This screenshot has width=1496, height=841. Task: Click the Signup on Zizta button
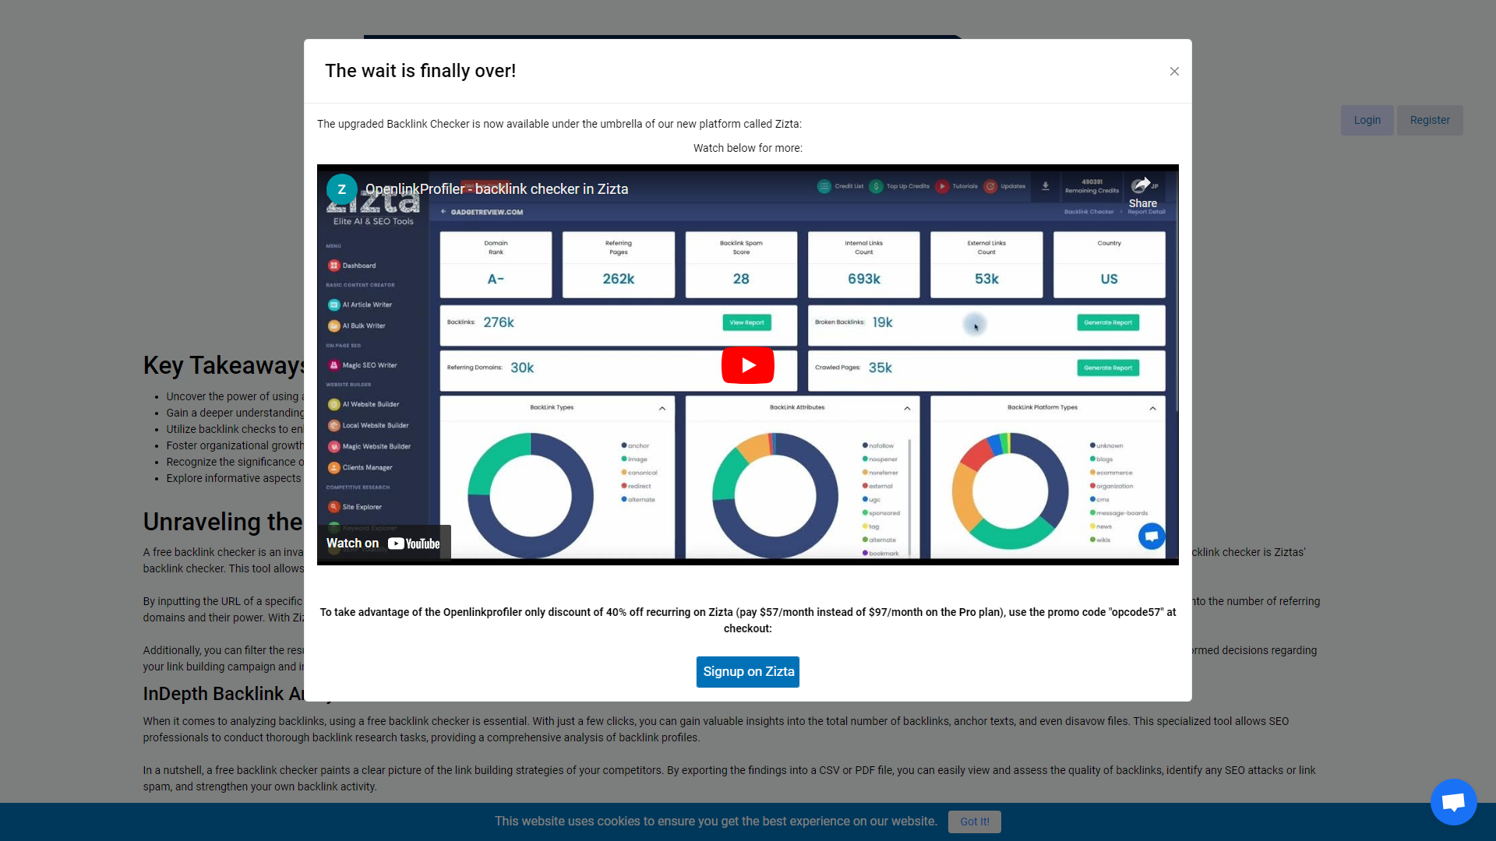(x=747, y=671)
